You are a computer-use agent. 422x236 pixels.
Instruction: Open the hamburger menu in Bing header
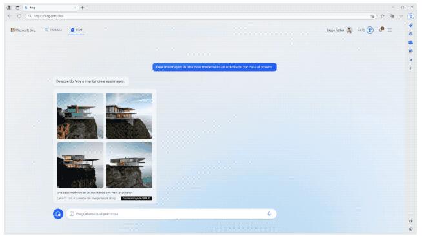(390, 30)
